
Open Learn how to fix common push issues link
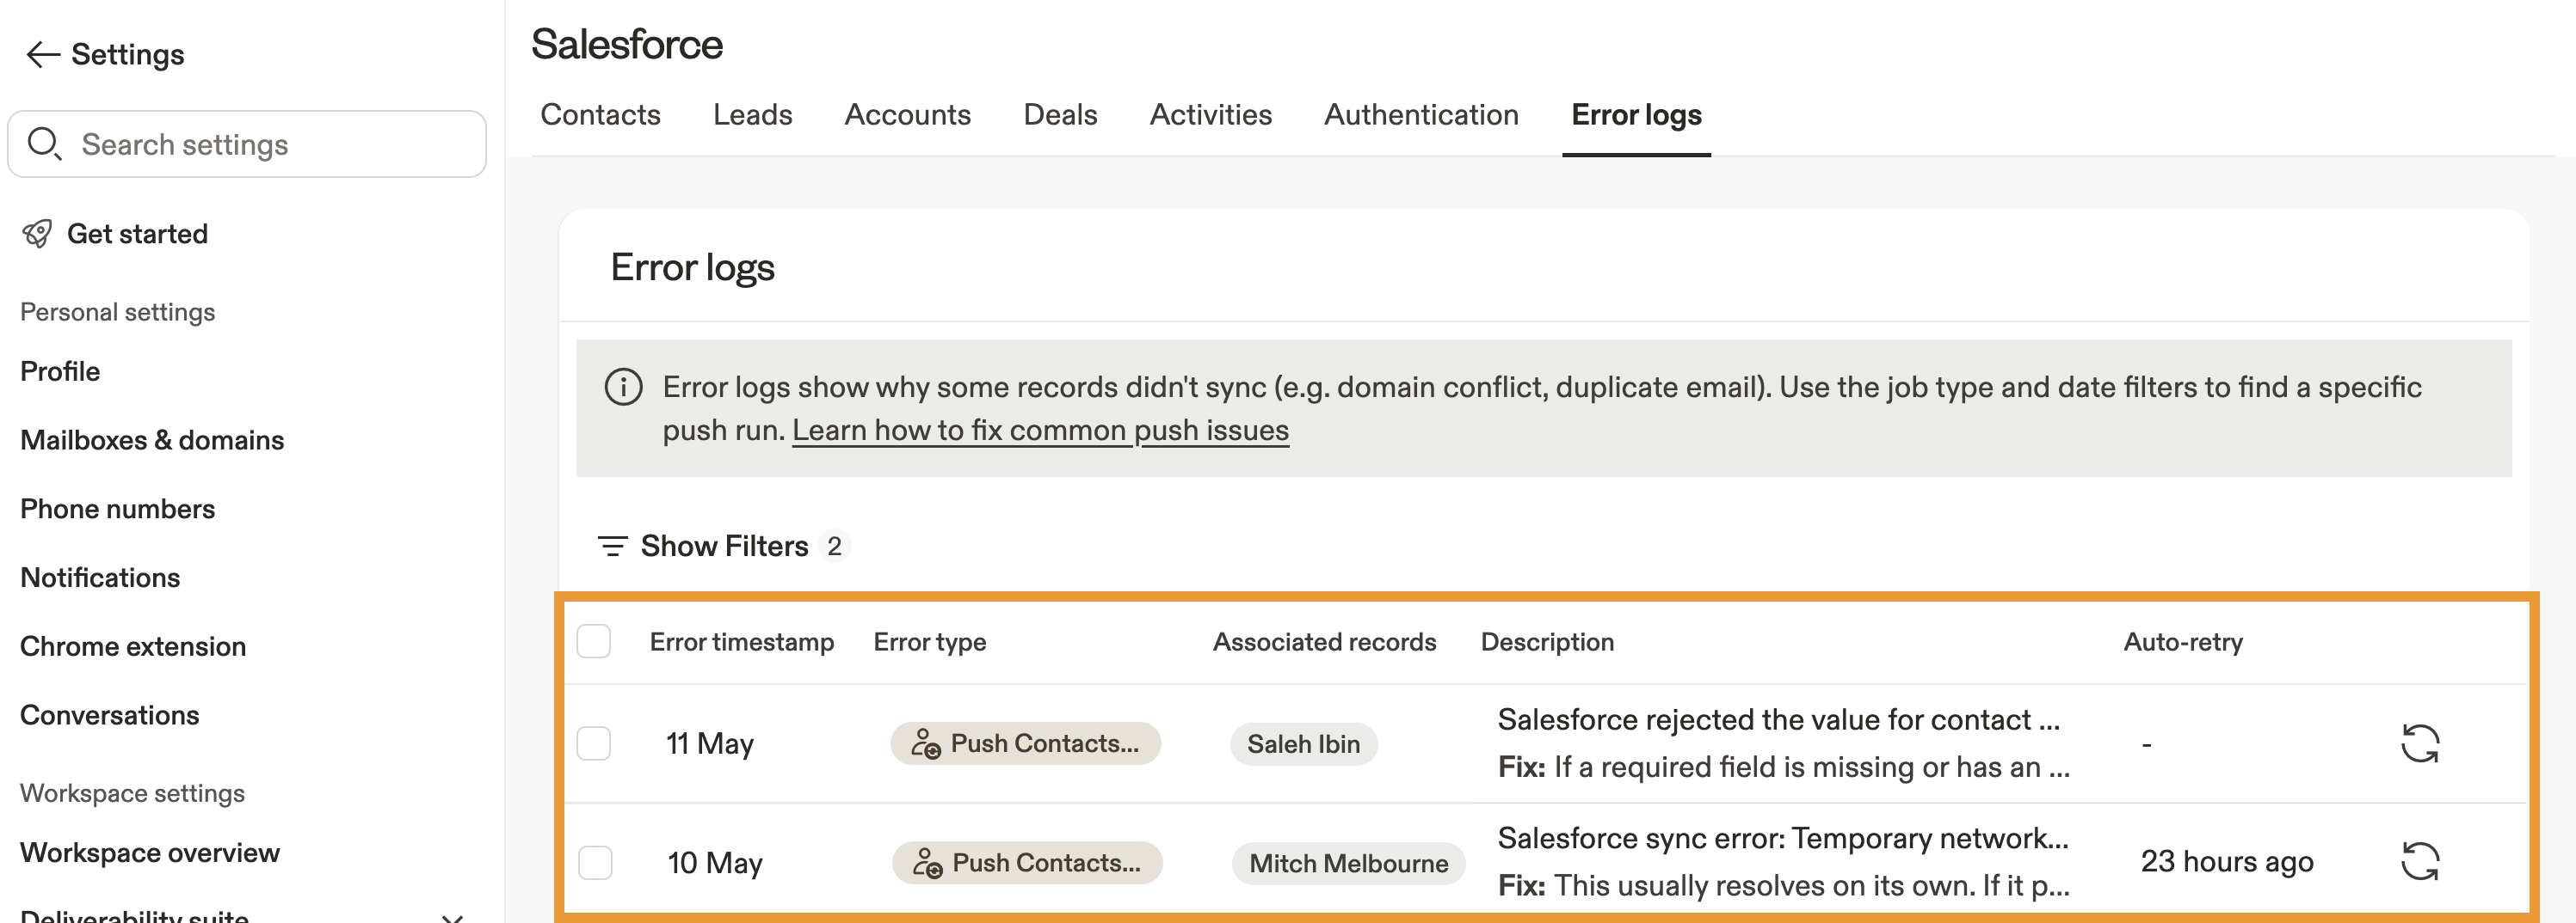coord(1040,431)
